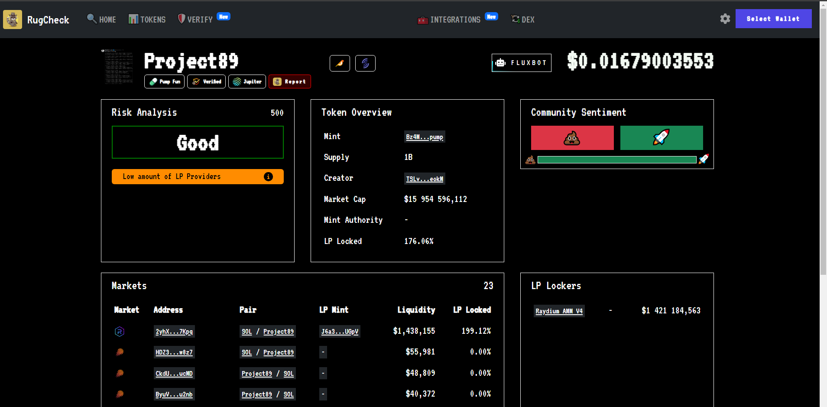Open the TOKENS menu item

147,20
